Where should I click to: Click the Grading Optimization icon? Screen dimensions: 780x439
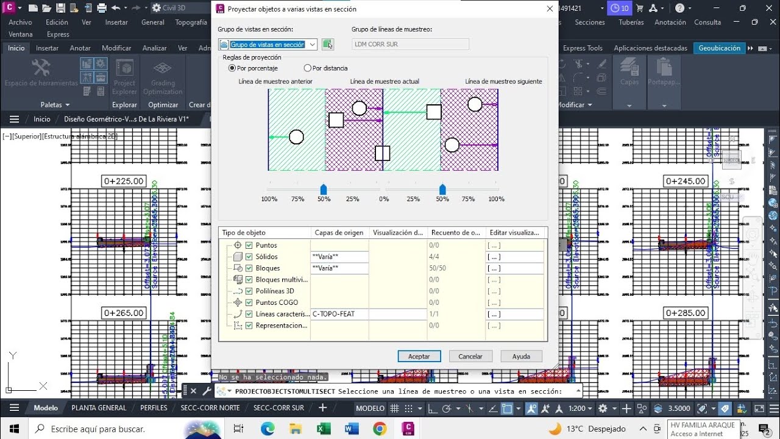[162, 68]
